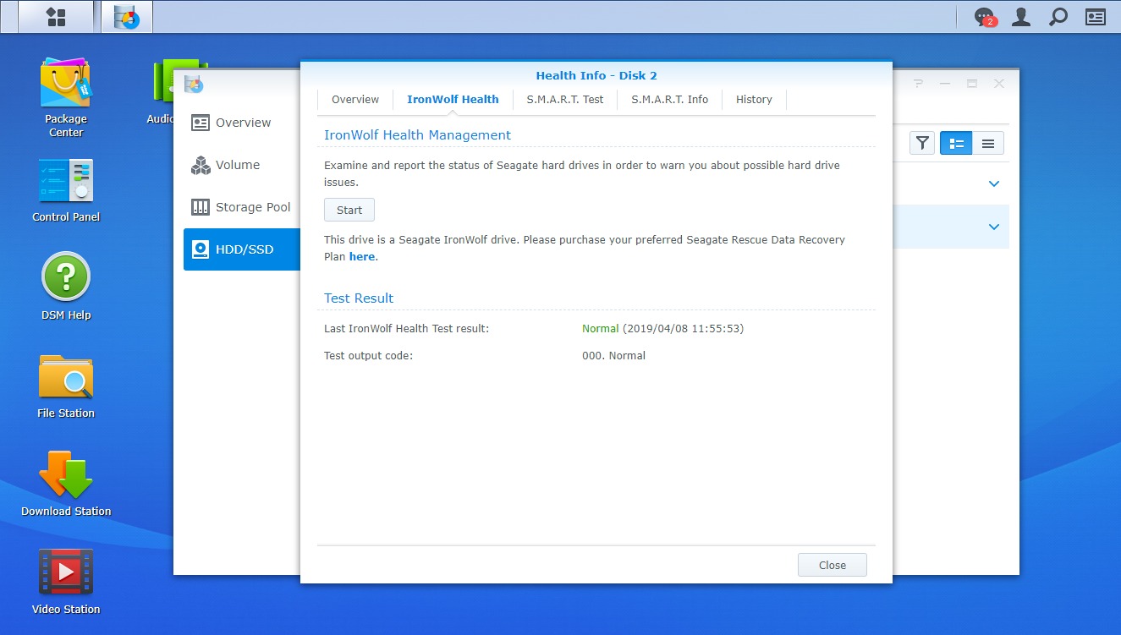Select Storage Manager in the taskbar
This screenshot has width=1121, height=635.
(x=127, y=17)
